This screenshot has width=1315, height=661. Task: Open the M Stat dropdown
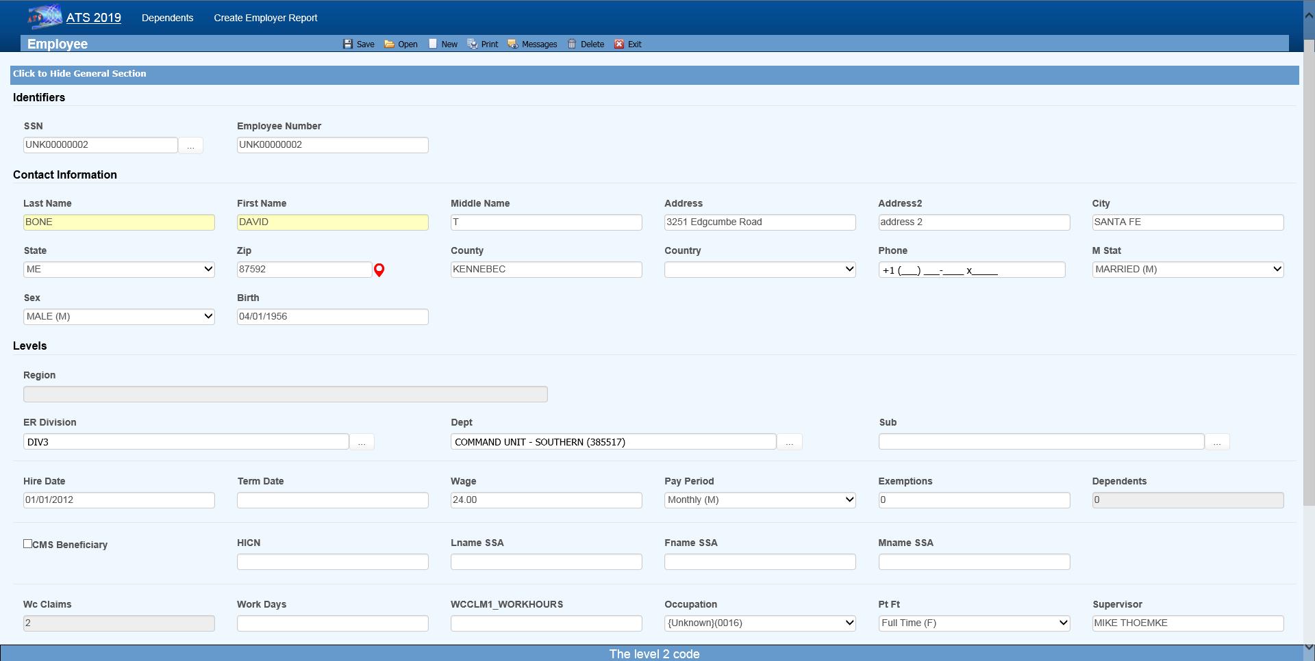coord(1188,270)
